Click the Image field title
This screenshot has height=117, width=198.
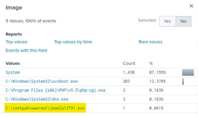point(14,8)
